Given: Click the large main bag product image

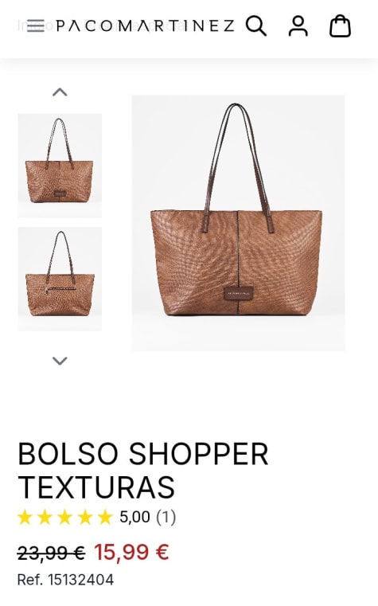Looking at the screenshot, I should coord(238,223).
